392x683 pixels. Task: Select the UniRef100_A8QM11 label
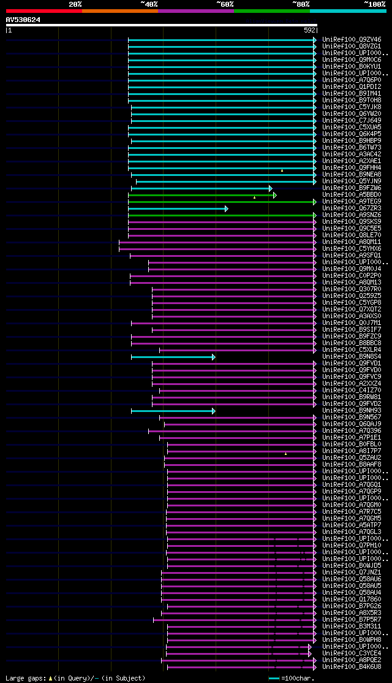point(352,242)
